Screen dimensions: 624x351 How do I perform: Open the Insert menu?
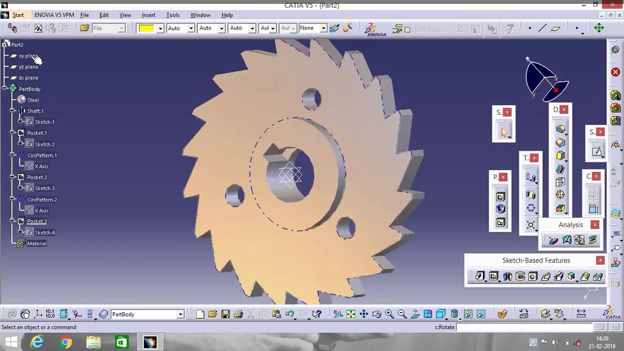(148, 15)
